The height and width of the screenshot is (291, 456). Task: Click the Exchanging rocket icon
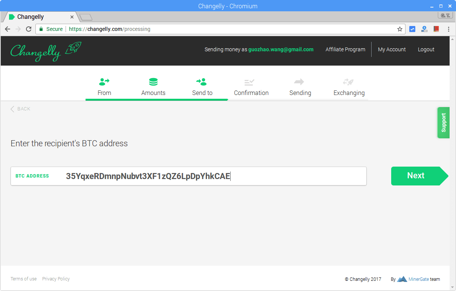click(x=348, y=82)
